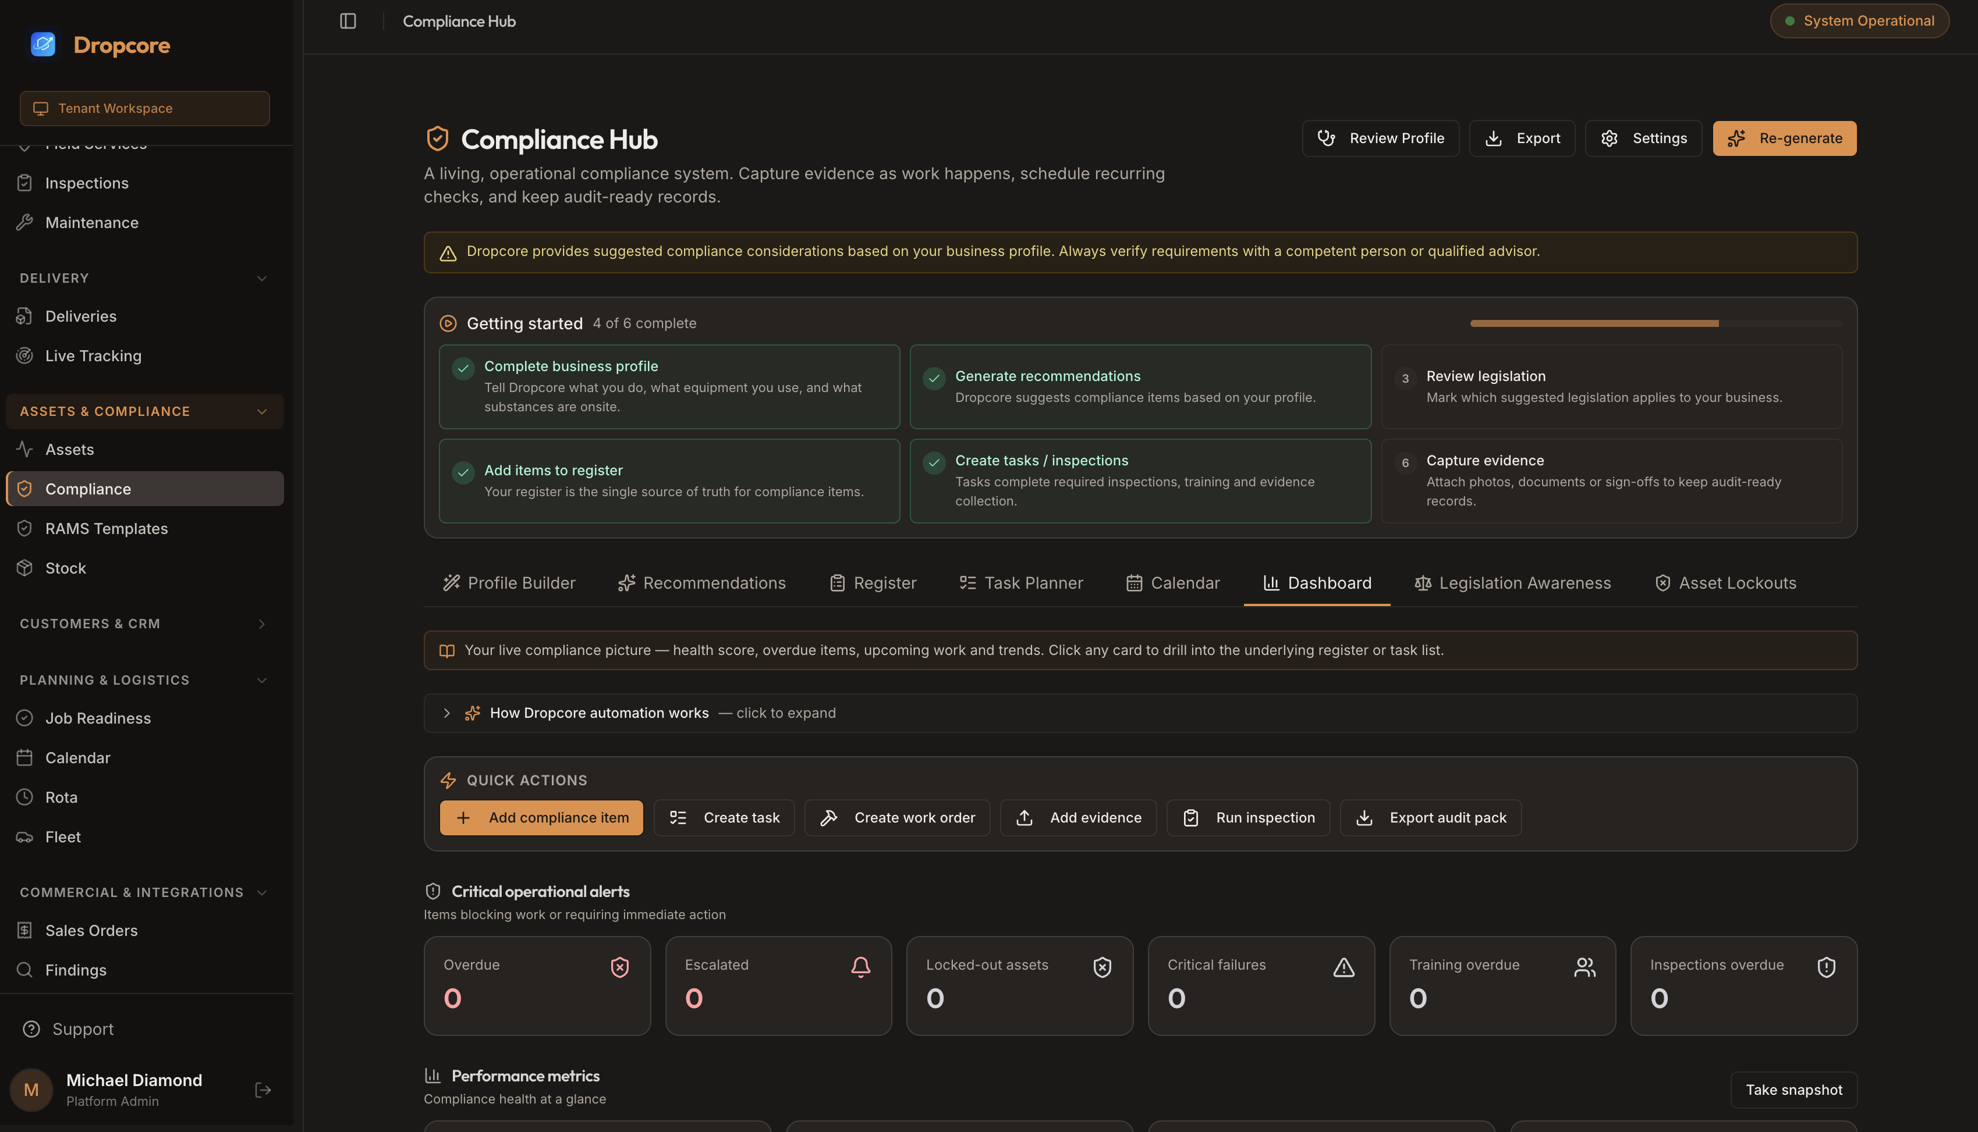
Task: Open RAMS Templates page
Action: click(x=145, y=529)
